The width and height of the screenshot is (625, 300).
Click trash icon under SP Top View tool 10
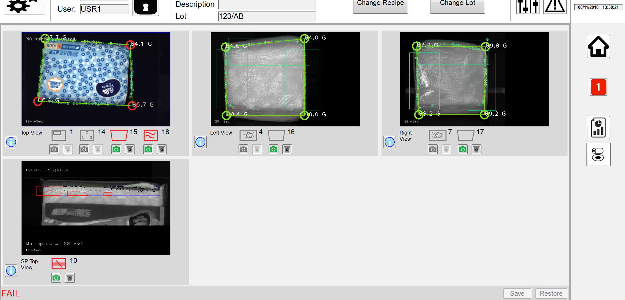click(70, 278)
